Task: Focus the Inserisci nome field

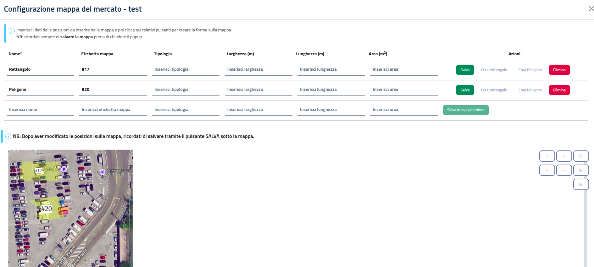Action: pyautogui.click(x=40, y=110)
